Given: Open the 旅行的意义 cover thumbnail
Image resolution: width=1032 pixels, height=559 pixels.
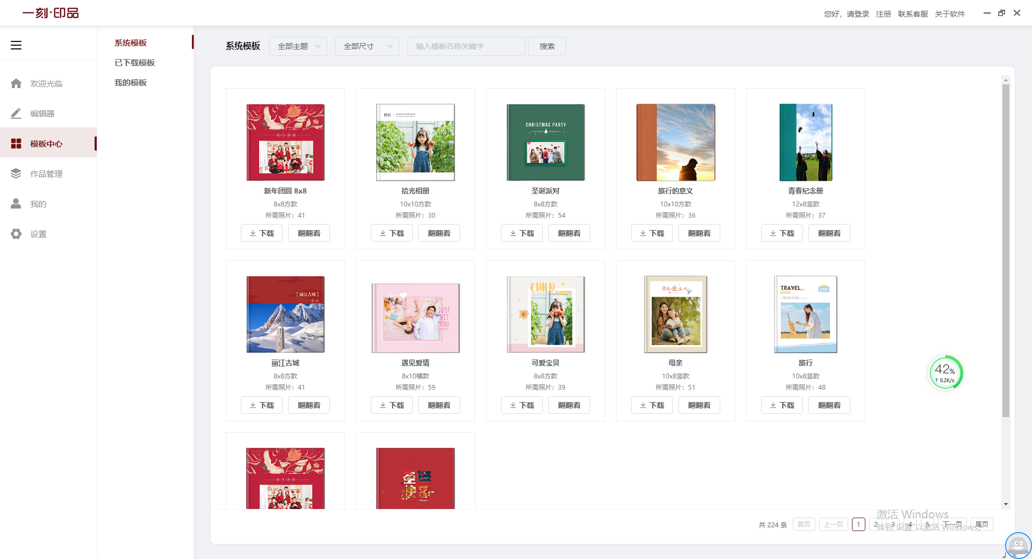Looking at the screenshot, I should click(x=676, y=142).
